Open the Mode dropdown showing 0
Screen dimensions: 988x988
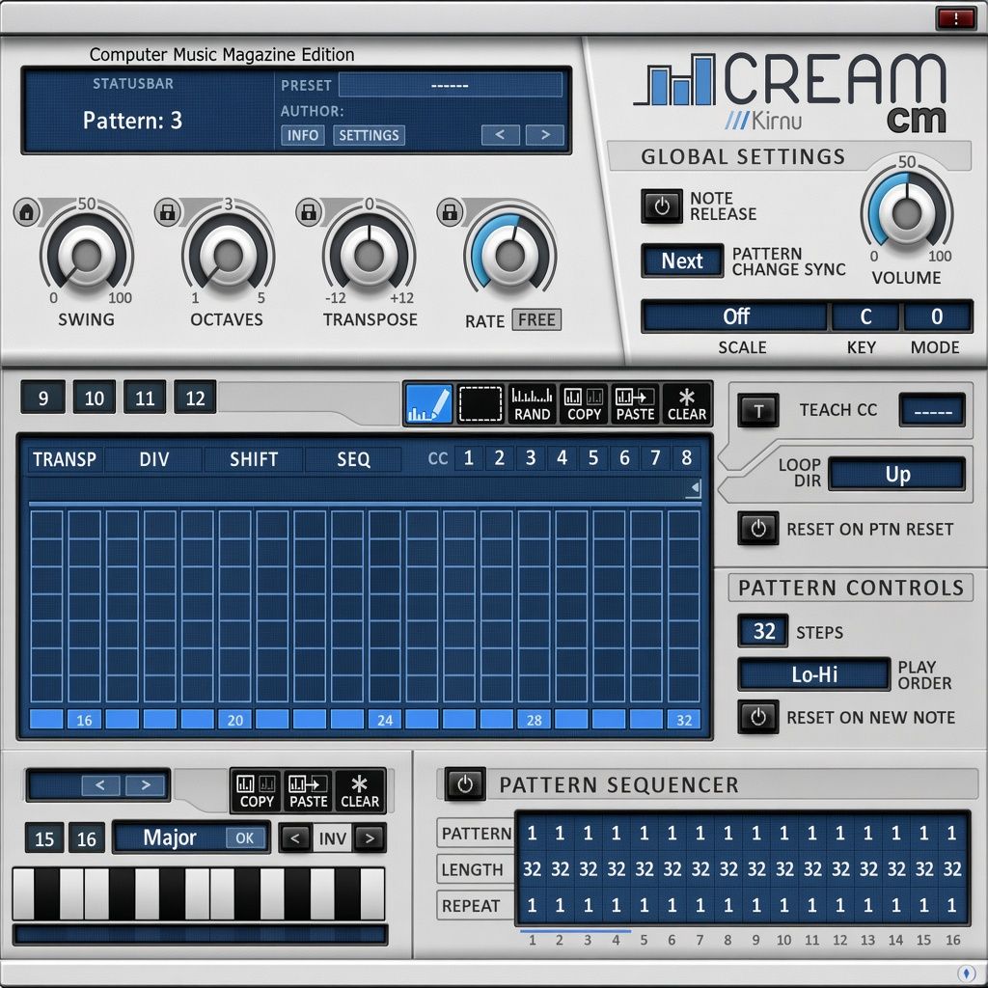point(937,316)
